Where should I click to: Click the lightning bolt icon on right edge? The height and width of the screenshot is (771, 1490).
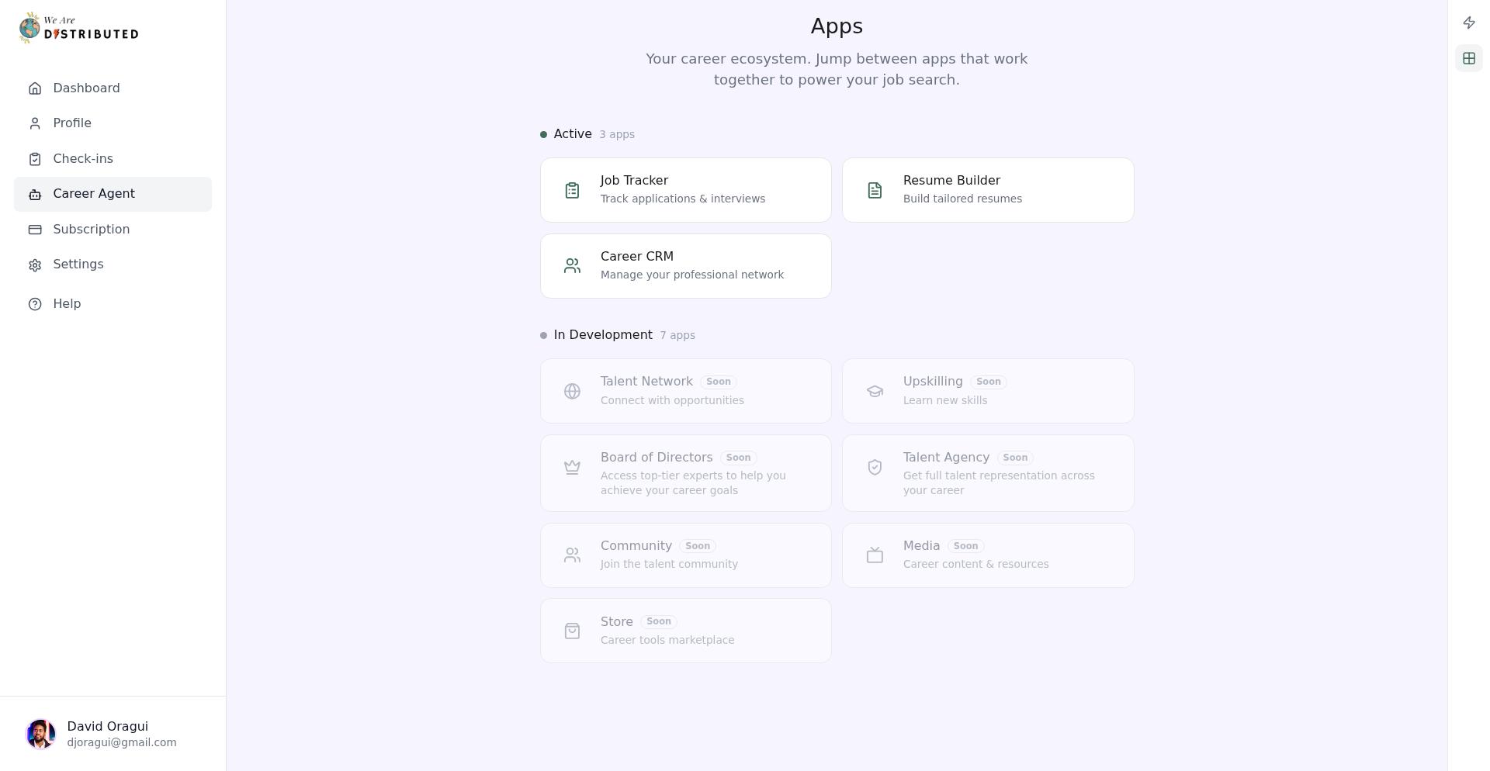(1468, 22)
